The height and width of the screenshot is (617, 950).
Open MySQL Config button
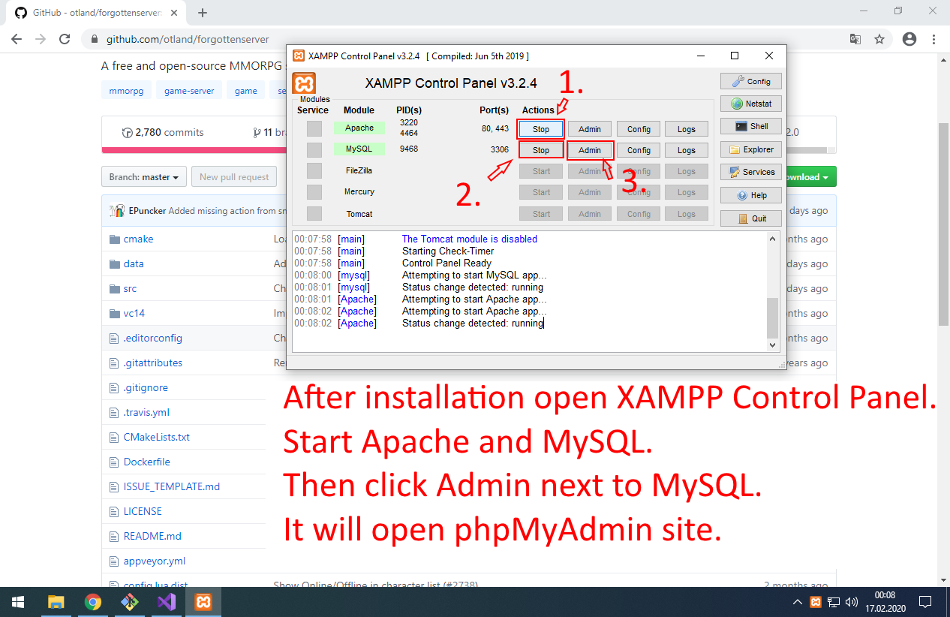pyautogui.click(x=639, y=150)
